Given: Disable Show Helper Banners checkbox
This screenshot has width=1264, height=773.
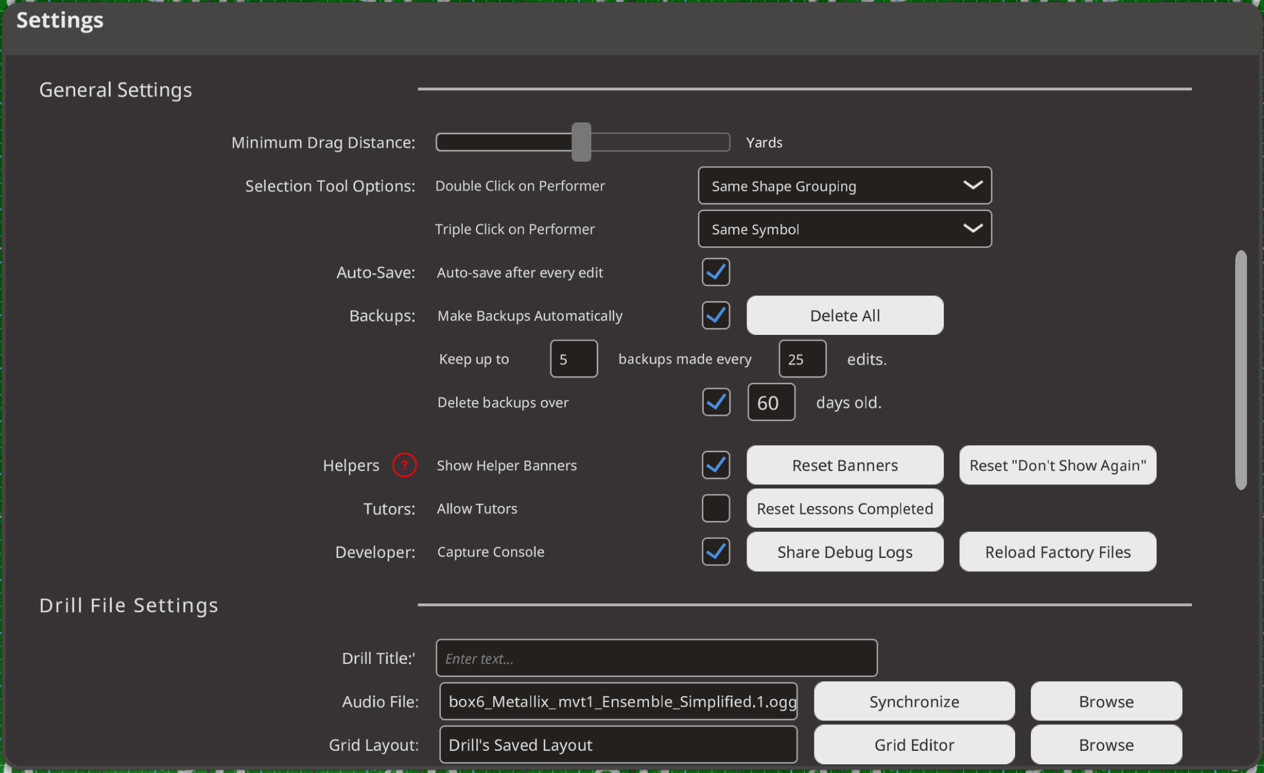Looking at the screenshot, I should pos(715,465).
